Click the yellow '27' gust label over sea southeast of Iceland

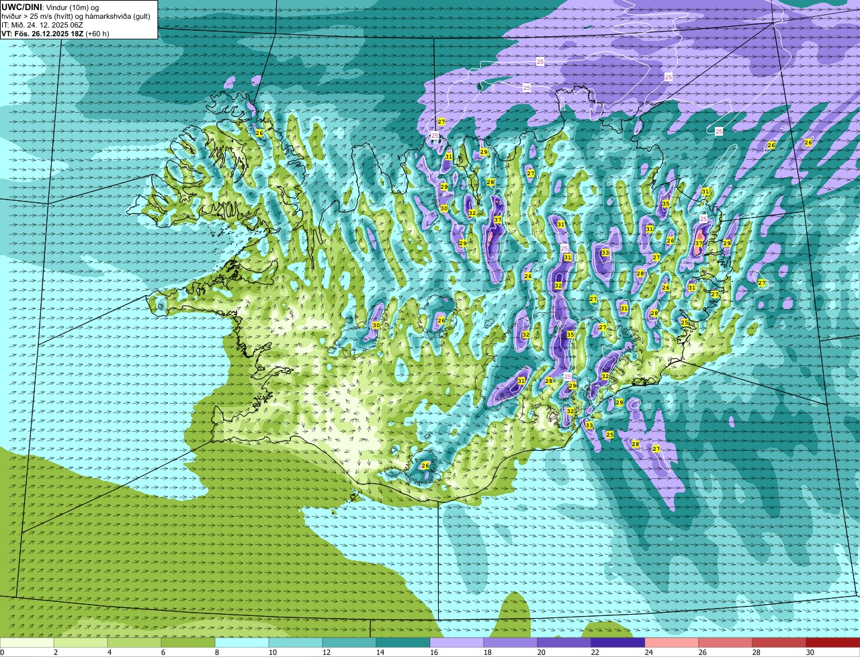click(656, 448)
